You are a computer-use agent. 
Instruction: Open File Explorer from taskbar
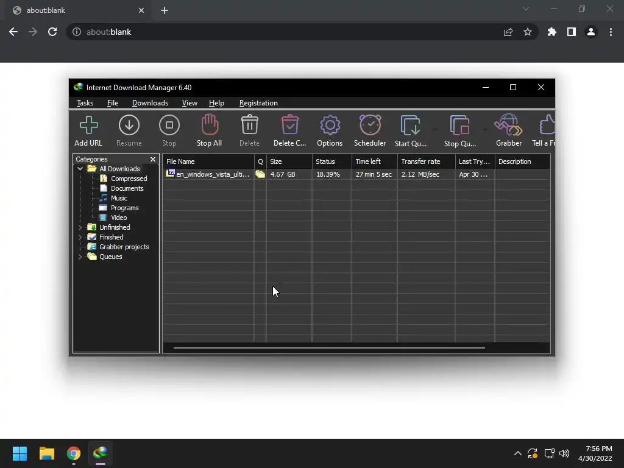(46, 453)
